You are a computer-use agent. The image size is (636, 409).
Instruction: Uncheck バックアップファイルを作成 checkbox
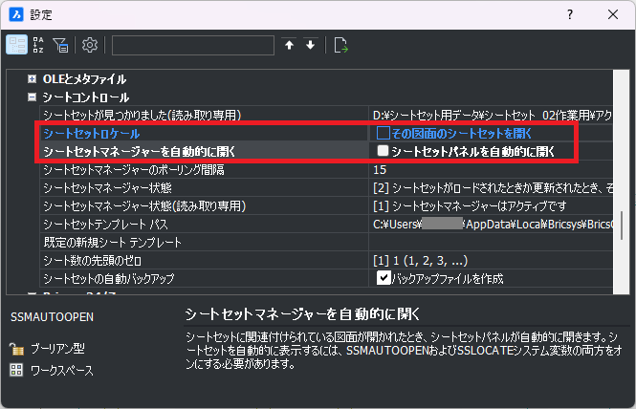pos(384,278)
